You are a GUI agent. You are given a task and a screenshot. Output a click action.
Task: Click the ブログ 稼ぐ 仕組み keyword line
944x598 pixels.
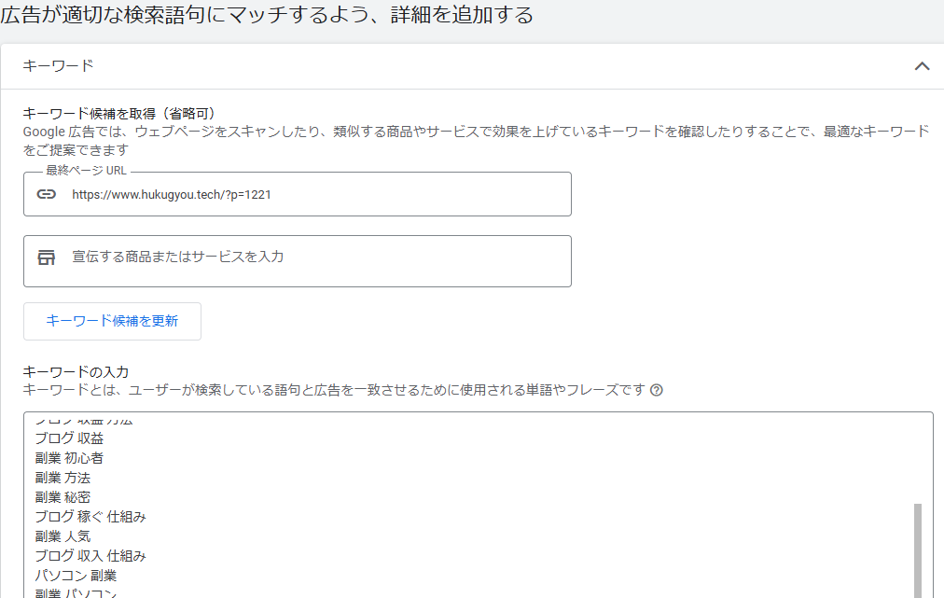(x=90, y=517)
